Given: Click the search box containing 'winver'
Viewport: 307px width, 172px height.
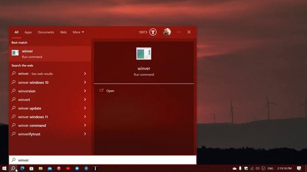Looking at the screenshot, I should pos(103,160).
